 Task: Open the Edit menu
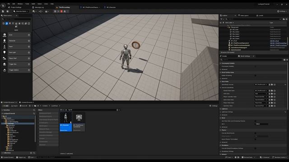coord(14,4)
